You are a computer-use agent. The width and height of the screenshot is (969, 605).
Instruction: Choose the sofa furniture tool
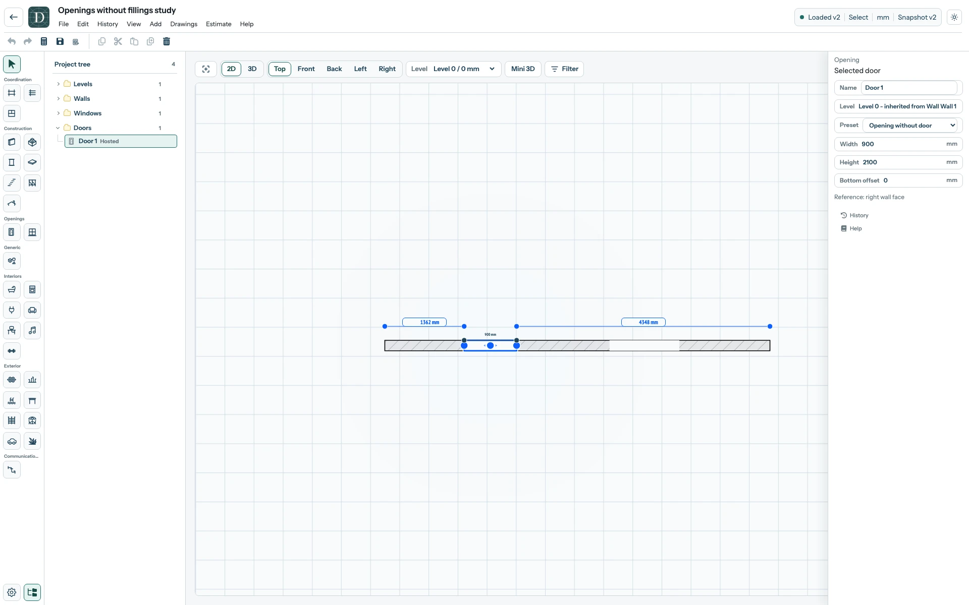tap(32, 310)
